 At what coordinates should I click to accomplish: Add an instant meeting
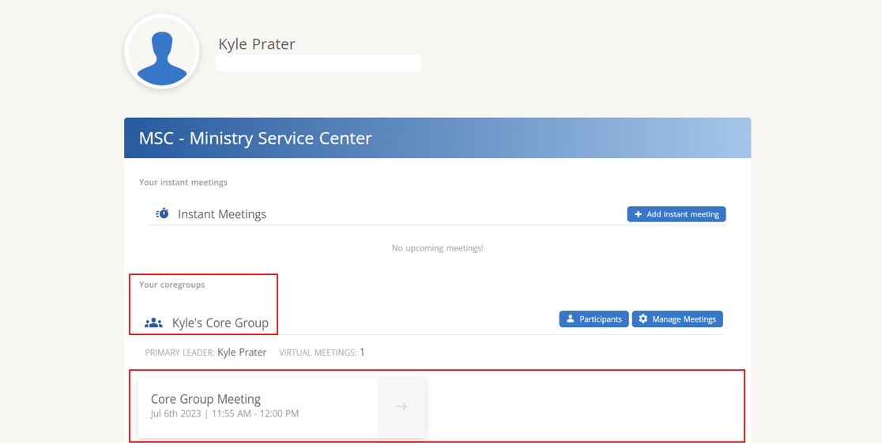(x=677, y=214)
